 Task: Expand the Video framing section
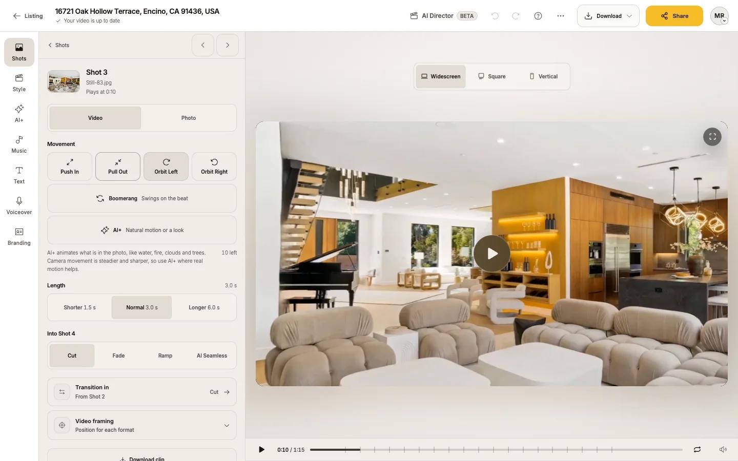point(142,425)
